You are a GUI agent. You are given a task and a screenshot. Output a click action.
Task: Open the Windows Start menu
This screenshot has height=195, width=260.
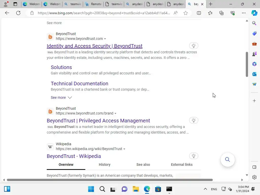pyautogui.click(x=91, y=189)
